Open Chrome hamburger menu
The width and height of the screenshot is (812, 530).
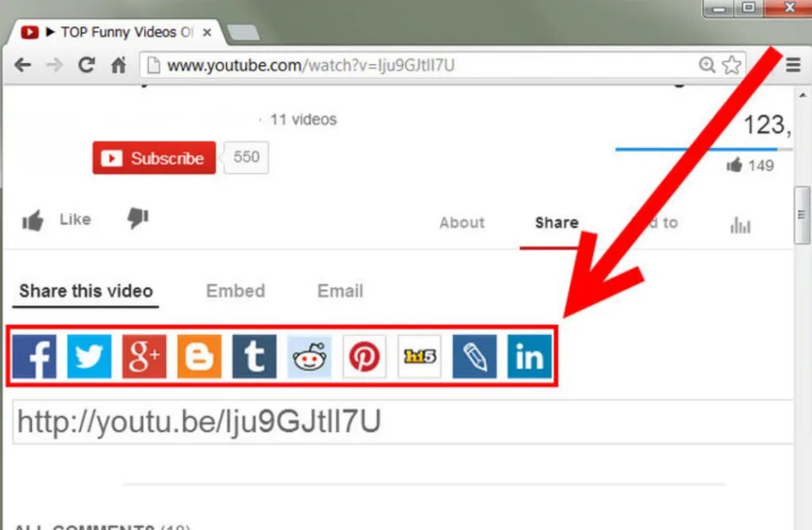point(793,65)
